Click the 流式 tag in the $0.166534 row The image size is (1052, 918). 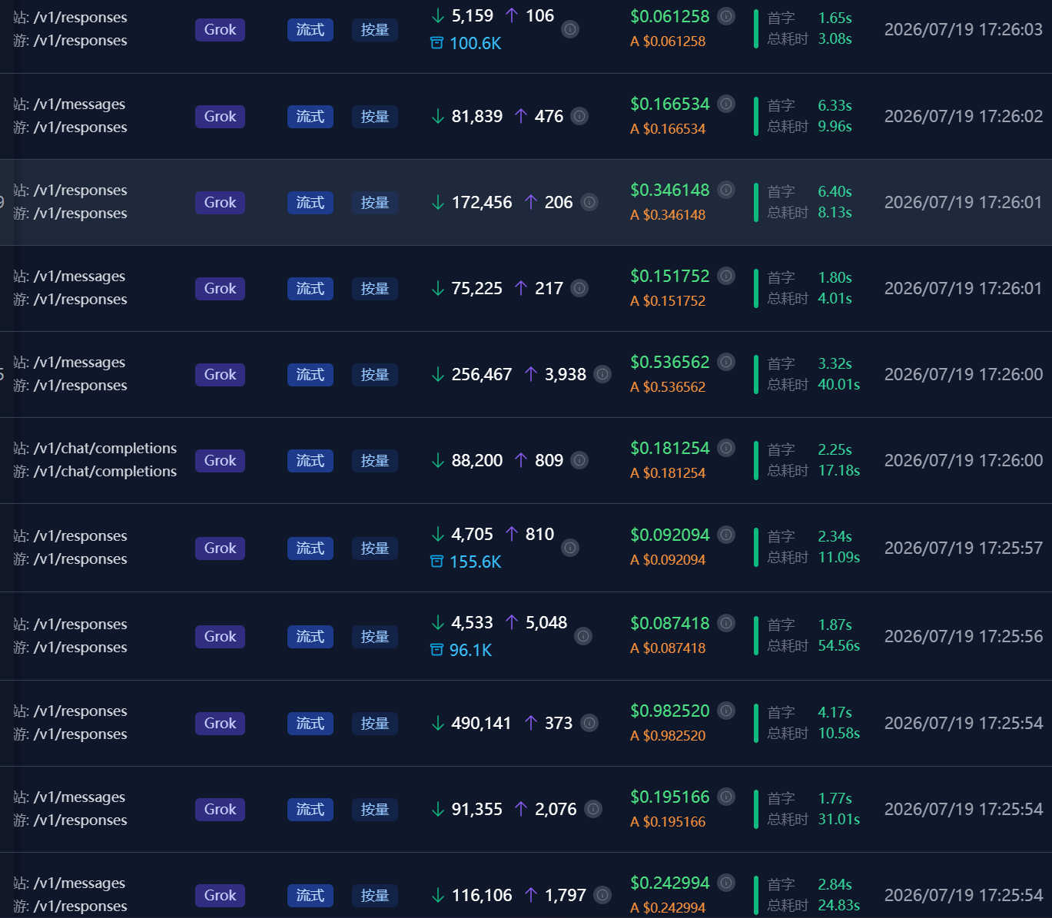(x=310, y=116)
